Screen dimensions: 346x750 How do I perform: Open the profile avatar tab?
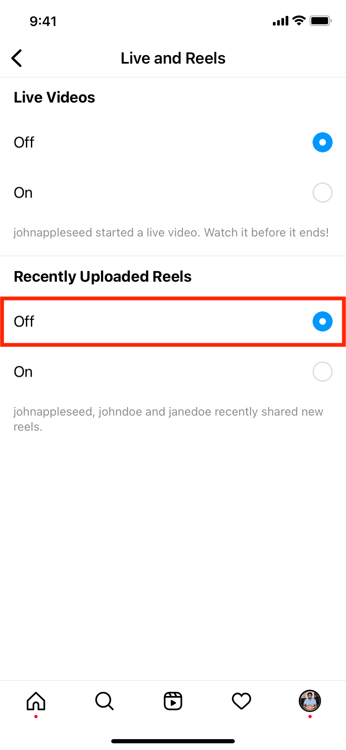pos(310,701)
